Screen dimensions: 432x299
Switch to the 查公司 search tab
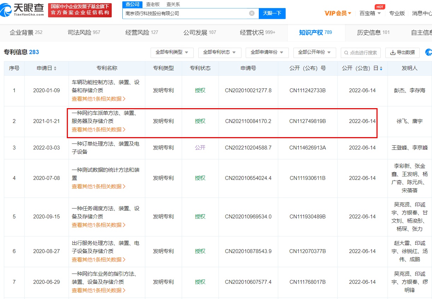tap(133, 4)
